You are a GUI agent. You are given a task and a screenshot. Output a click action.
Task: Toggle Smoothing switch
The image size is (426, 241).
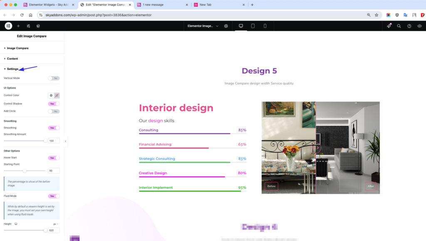(54, 128)
